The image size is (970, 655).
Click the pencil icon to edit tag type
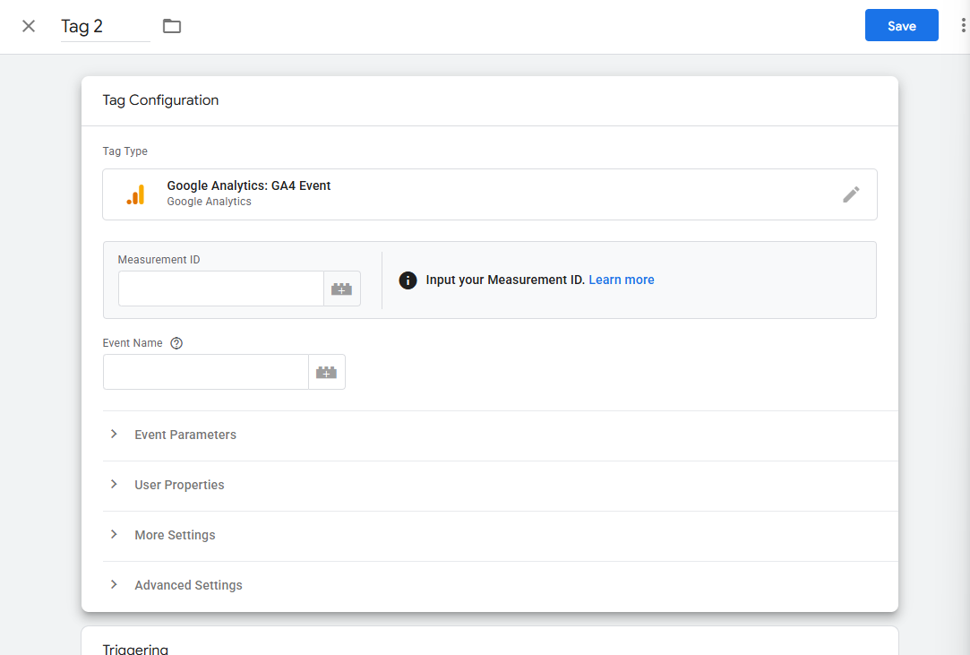851,194
